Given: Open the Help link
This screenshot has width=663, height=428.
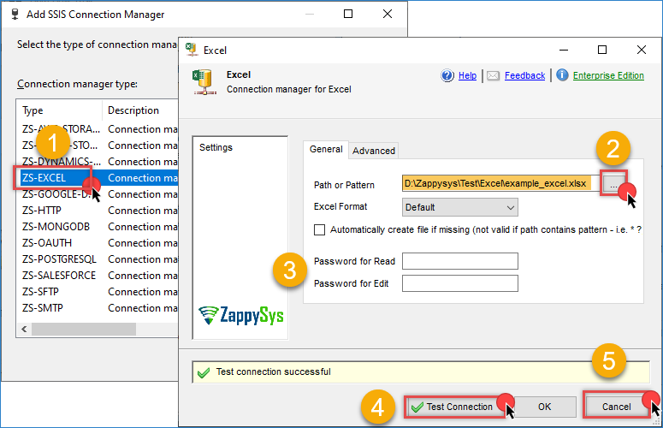Looking at the screenshot, I should tap(467, 75).
